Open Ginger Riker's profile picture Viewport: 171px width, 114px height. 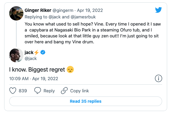(x=16, y=13)
